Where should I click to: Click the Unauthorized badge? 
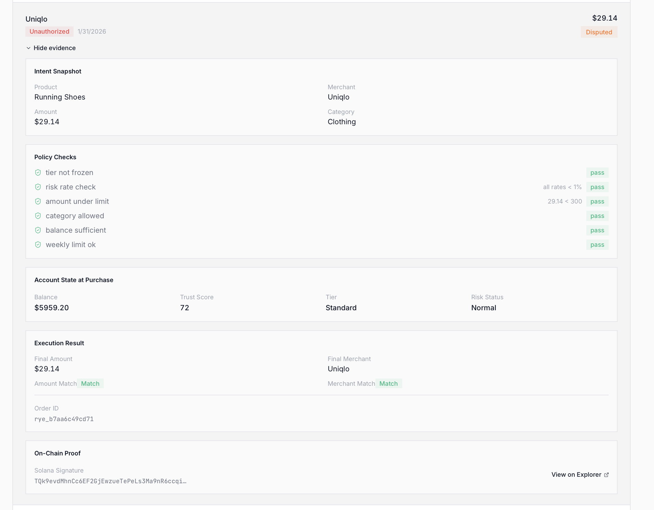[x=49, y=32]
